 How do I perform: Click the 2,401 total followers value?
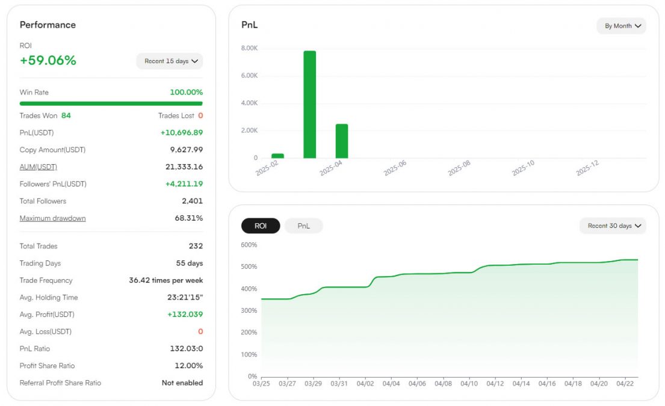tap(192, 201)
